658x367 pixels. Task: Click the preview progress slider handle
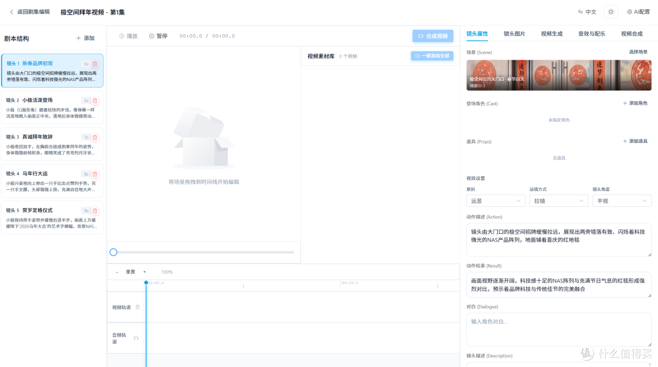tap(113, 252)
